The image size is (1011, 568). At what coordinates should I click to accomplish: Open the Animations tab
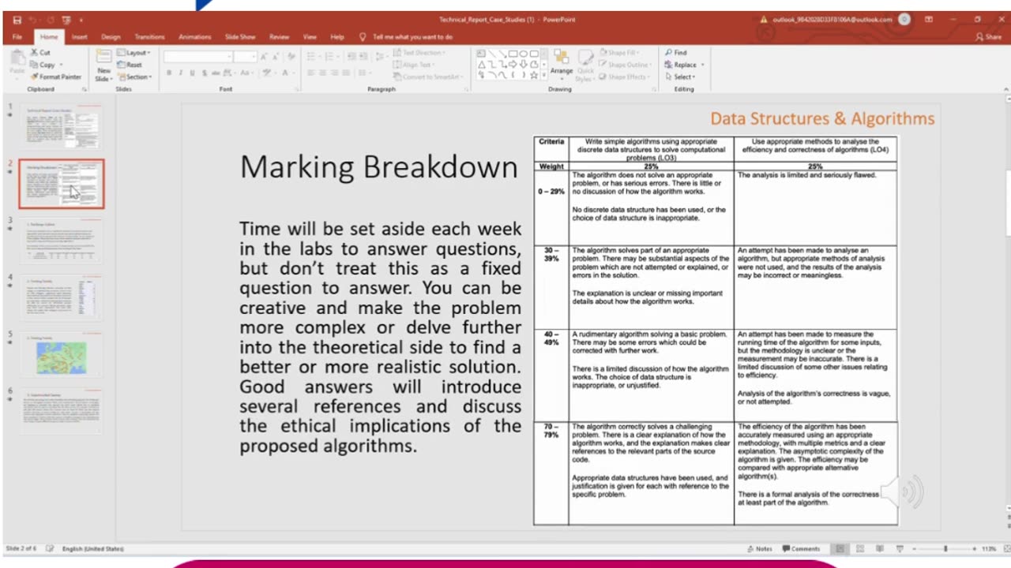click(195, 37)
